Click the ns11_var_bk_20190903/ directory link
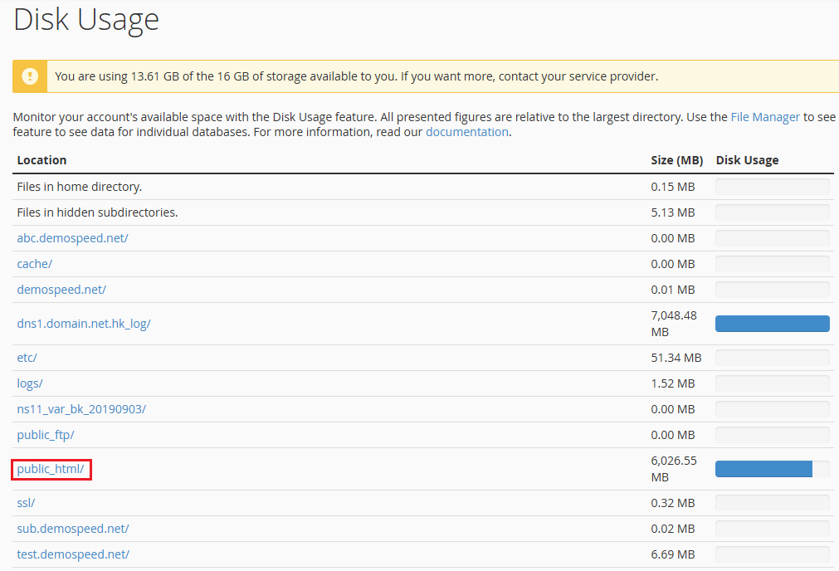Screen dimensions: 839x571 click(81, 409)
